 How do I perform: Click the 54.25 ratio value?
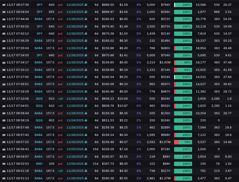point(227,19)
